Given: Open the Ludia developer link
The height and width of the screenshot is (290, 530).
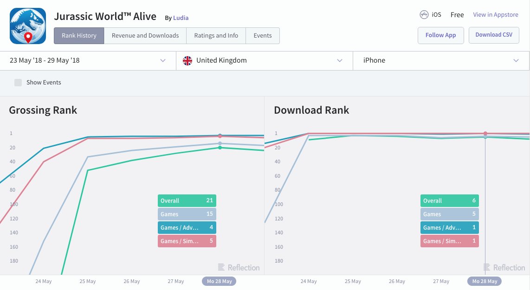Looking at the screenshot, I should [181, 18].
